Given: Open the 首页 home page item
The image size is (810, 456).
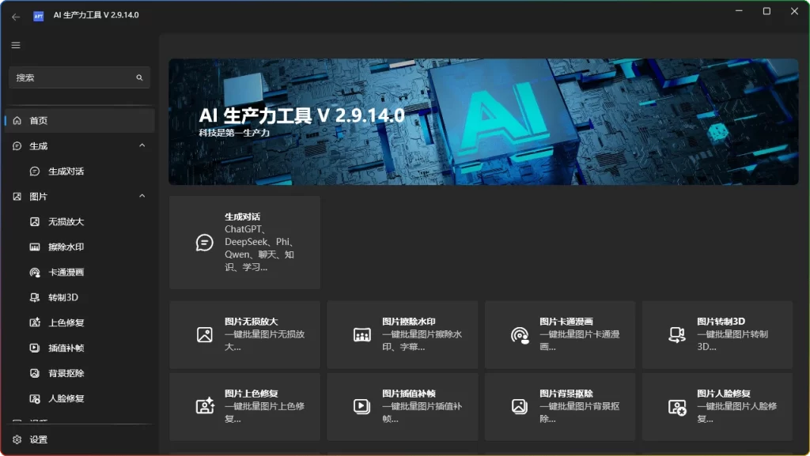Looking at the screenshot, I should pos(80,120).
